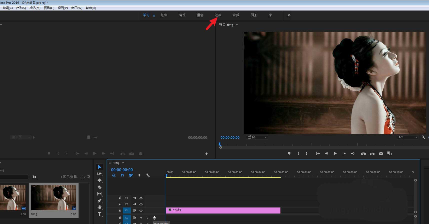Open timeline wrench settings
Image resolution: width=429 pixels, height=224 pixels.
(148, 175)
